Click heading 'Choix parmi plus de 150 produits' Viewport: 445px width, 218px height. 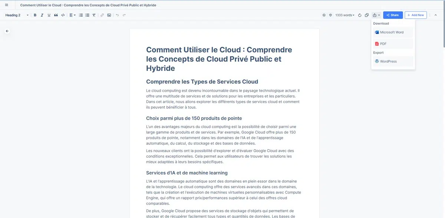(194, 118)
